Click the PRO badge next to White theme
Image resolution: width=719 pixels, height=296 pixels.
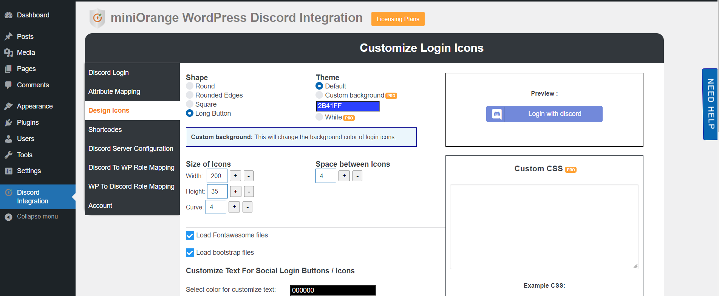point(349,118)
